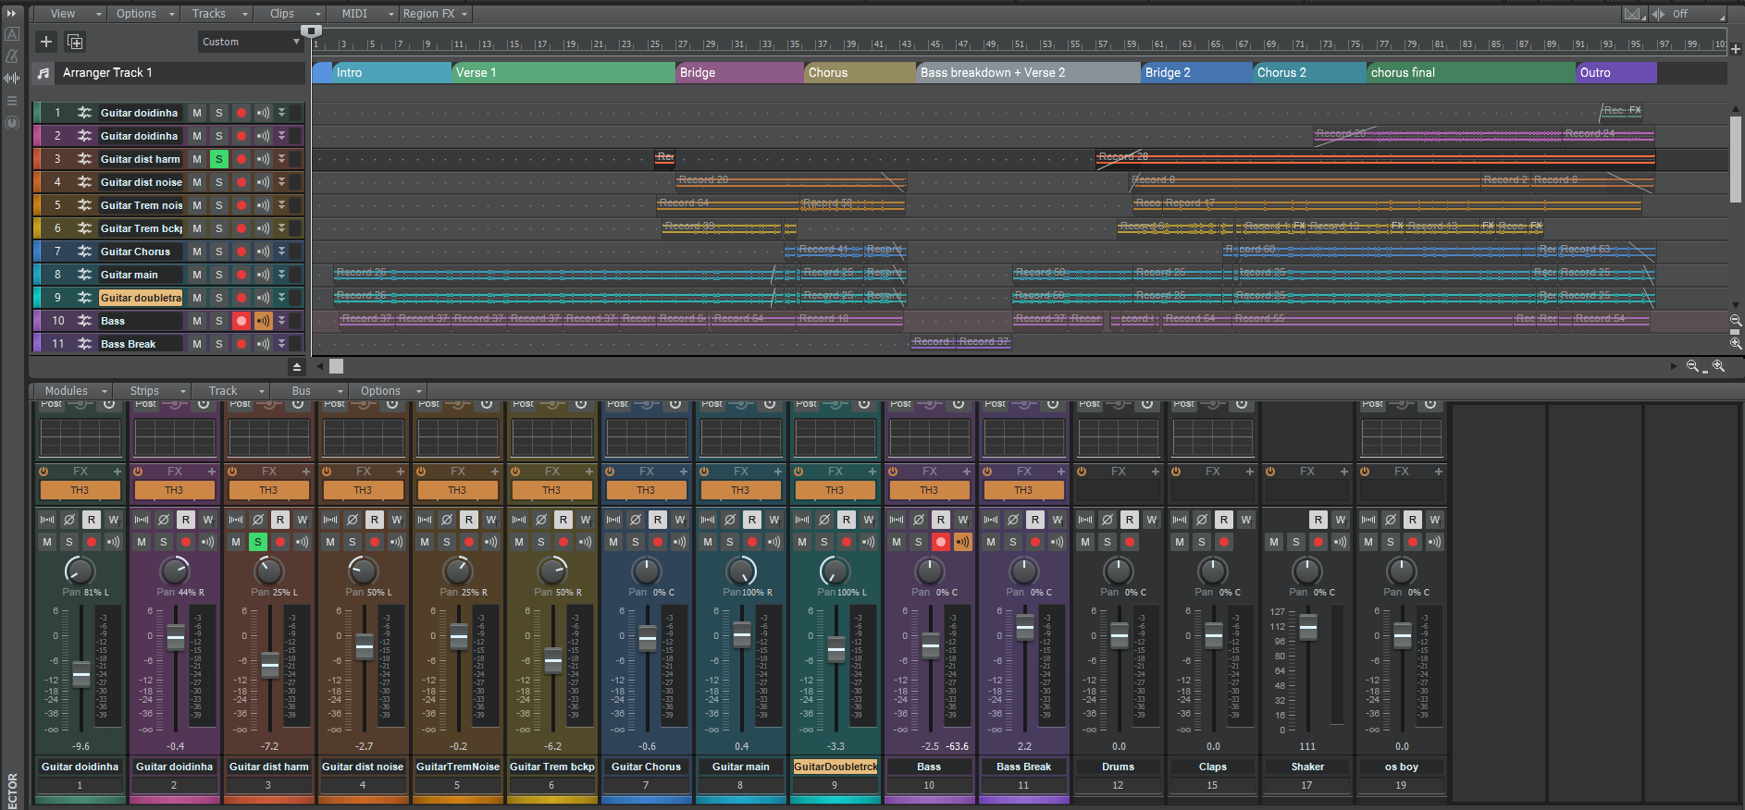Select the chorus final arranger section
This screenshot has height=810, width=1745.
point(1471,73)
